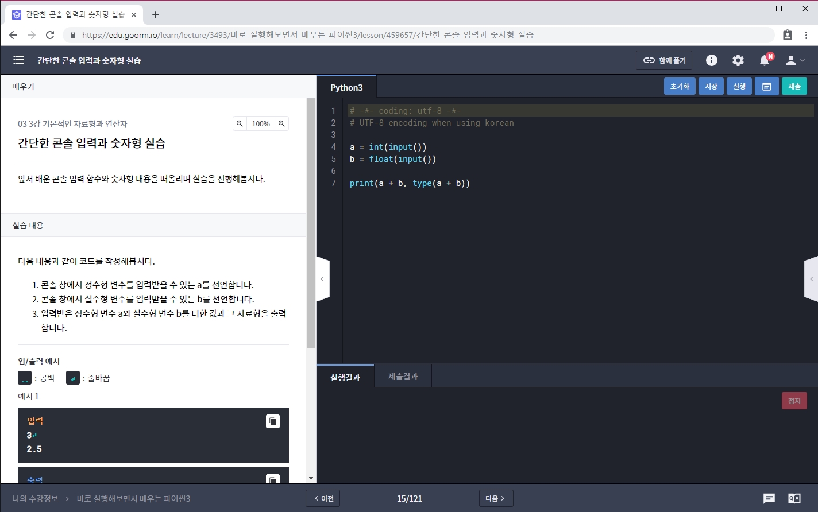Open settings gear icon in header
818x512 pixels.
click(738, 60)
